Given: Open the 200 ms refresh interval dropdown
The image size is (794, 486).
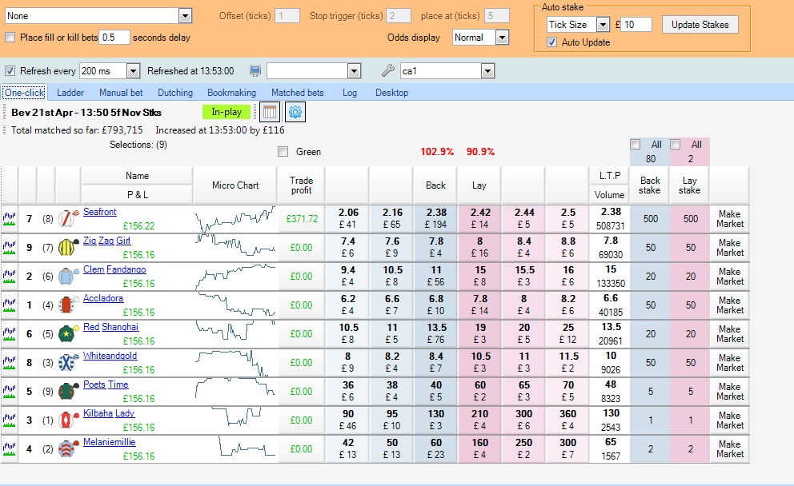Looking at the screenshot, I should [133, 71].
